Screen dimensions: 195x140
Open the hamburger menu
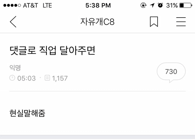(x=181, y=22)
